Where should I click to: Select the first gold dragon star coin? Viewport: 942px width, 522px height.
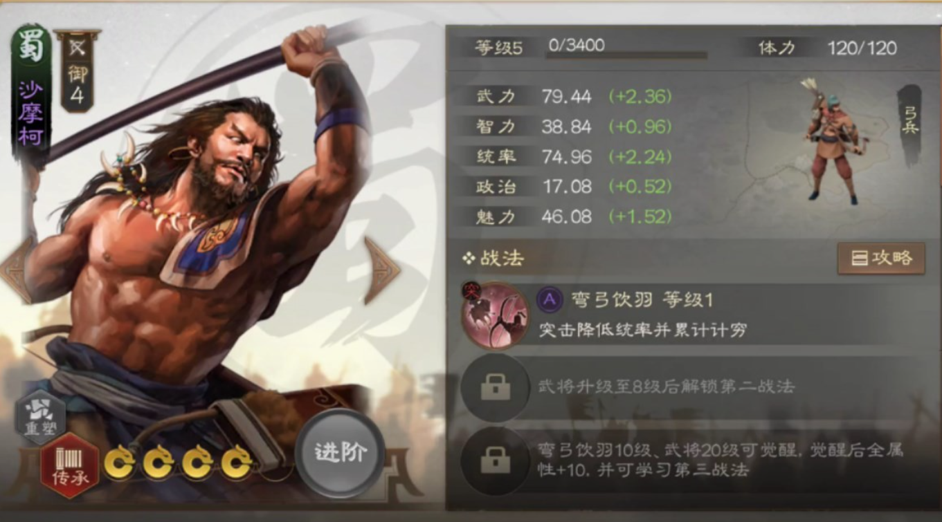tap(120, 463)
